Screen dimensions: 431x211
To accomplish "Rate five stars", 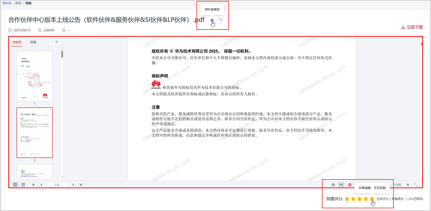I will [372, 199].
